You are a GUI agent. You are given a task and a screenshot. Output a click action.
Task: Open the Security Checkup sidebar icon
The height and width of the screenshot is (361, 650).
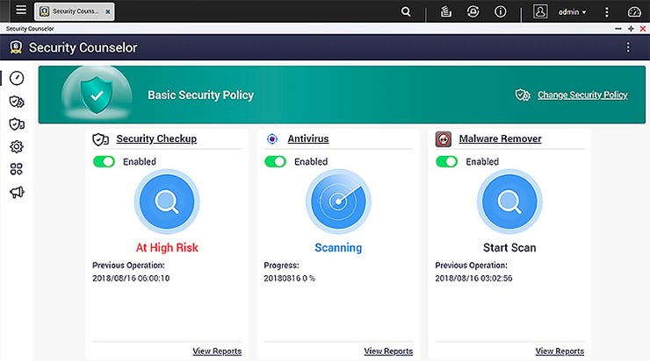pyautogui.click(x=16, y=124)
